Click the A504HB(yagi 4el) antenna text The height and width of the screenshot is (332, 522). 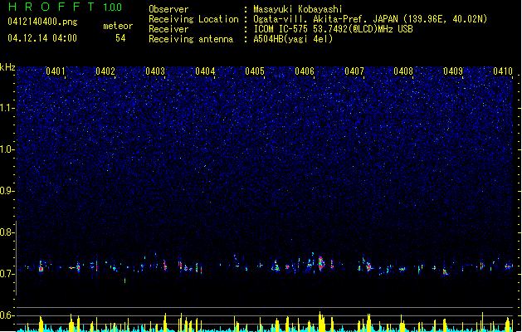[293, 39]
